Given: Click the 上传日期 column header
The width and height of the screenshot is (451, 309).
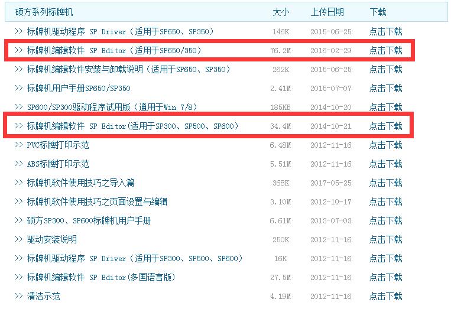Looking at the screenshot, I should 327,12.
